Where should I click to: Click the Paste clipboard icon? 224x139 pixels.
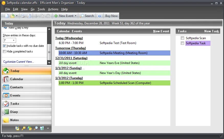click(49, 16)
